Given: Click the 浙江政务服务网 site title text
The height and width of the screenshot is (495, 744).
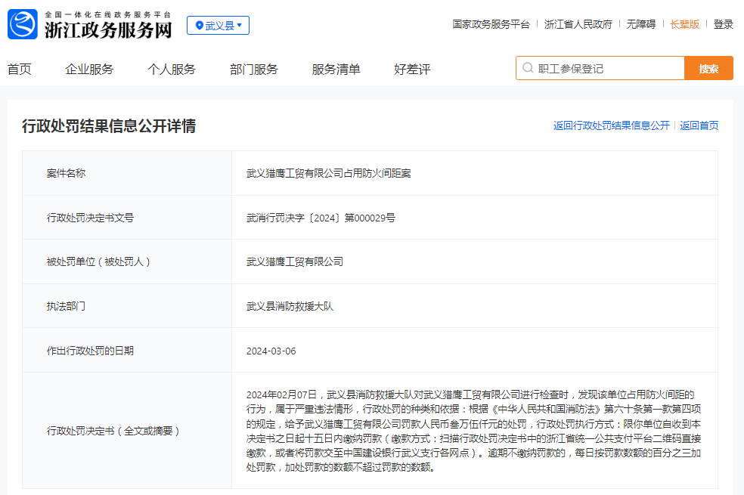Looking at the screenshot, I should 108,30.
